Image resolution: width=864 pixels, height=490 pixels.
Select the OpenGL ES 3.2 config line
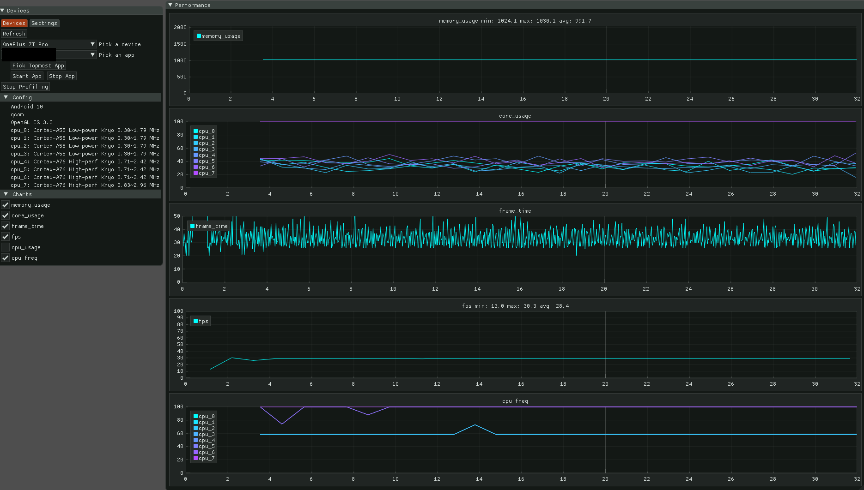click(x=32, y=122)
